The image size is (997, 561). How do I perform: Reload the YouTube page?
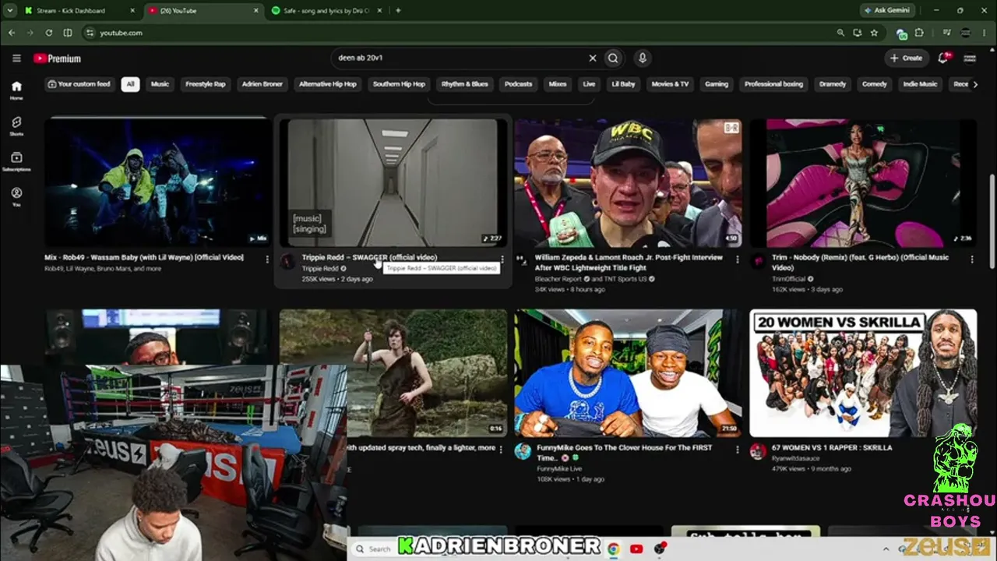49,33
